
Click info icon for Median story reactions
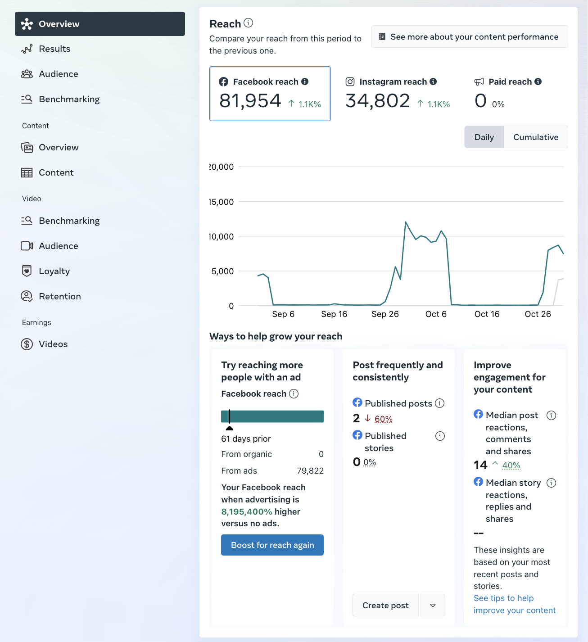pyautogui.click(x=551, y=483)
